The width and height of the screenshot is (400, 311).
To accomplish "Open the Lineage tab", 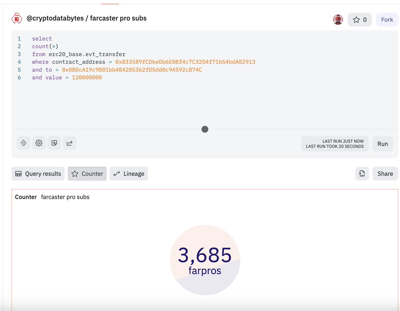I will [x=129, y=174].
